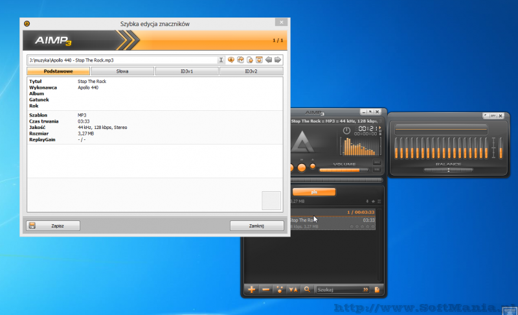Click the corner-arrow button in the equalizer title bar
Screen dimensions: 518x315
pos(486,115)
